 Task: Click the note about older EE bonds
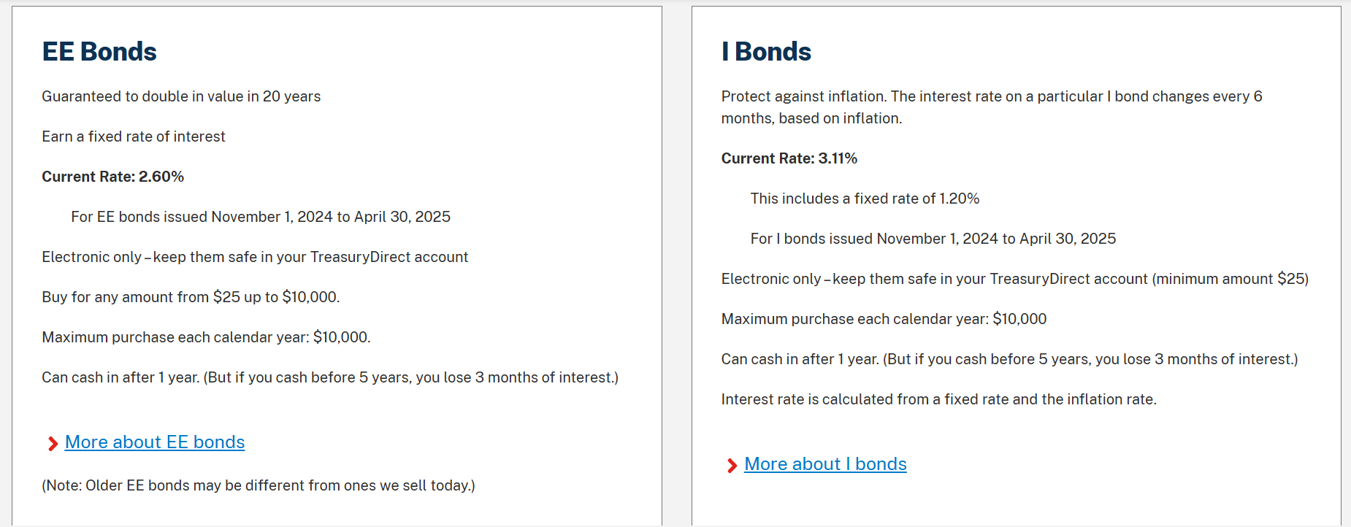(x=259, y=485)
